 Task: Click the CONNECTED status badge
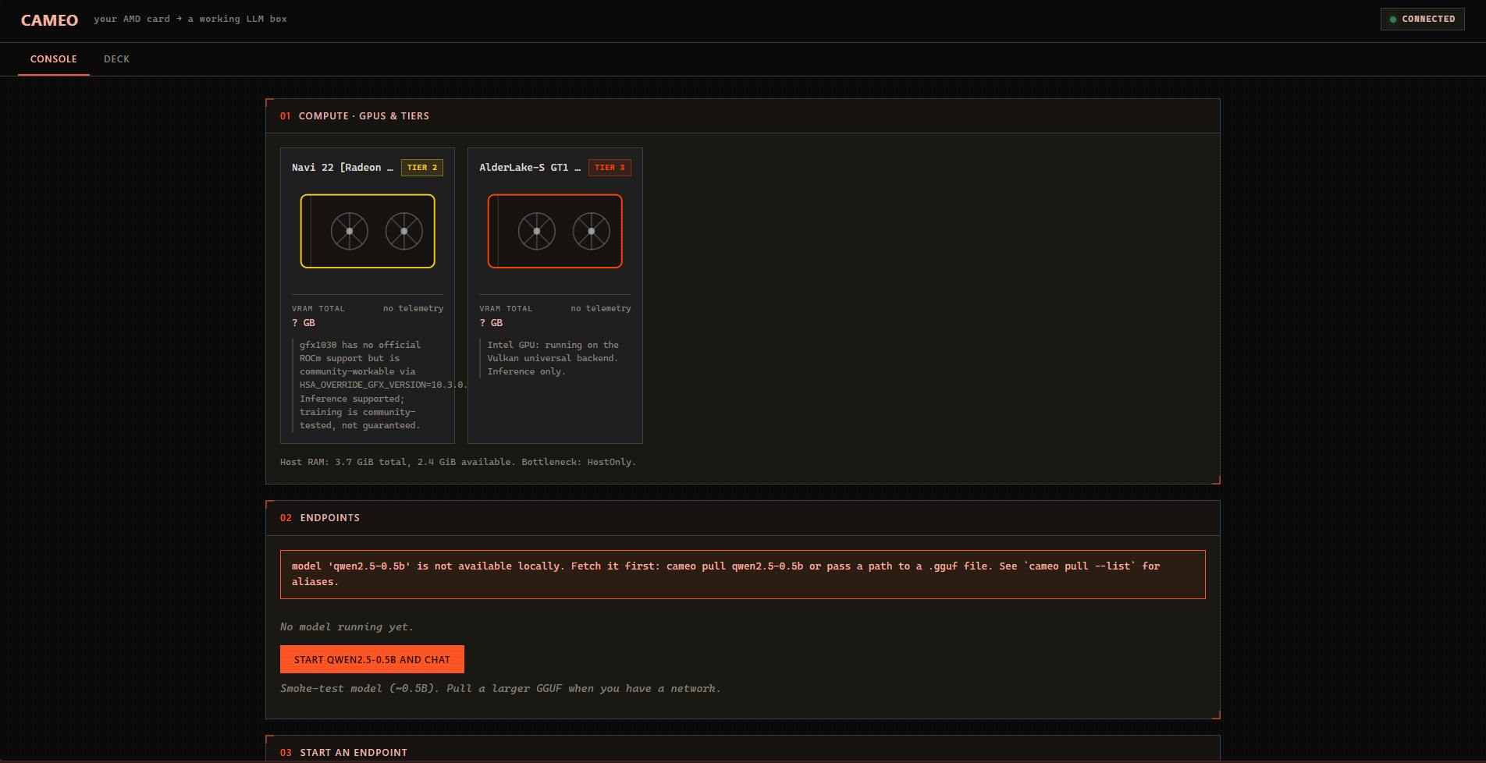pyautogui.click(x=1422, y=19)
